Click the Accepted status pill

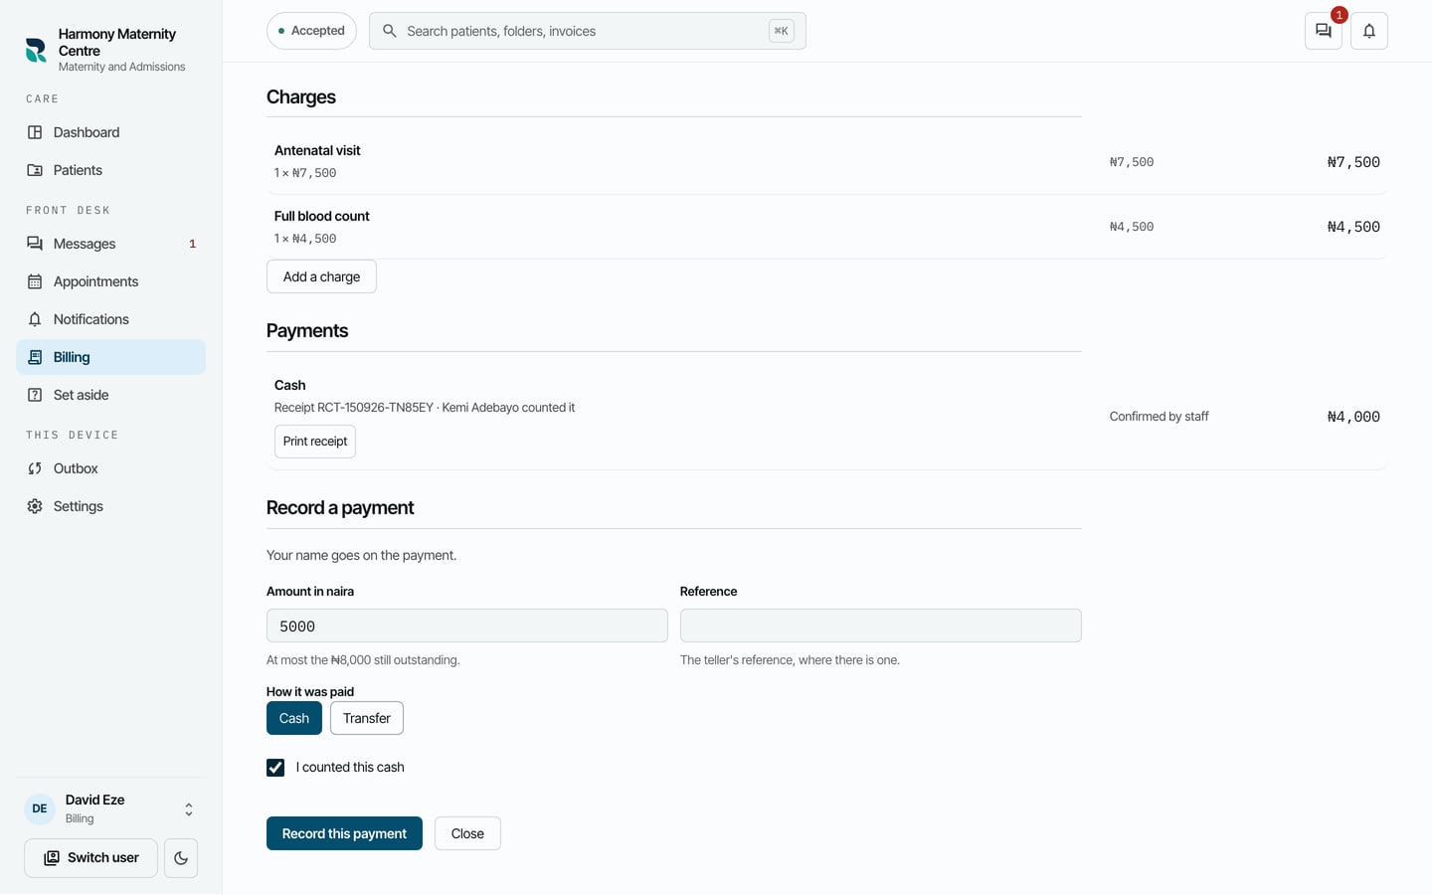point(311,31)
